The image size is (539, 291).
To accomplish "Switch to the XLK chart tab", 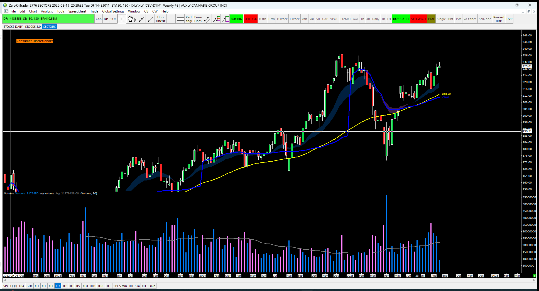I will tap(51, 286).
